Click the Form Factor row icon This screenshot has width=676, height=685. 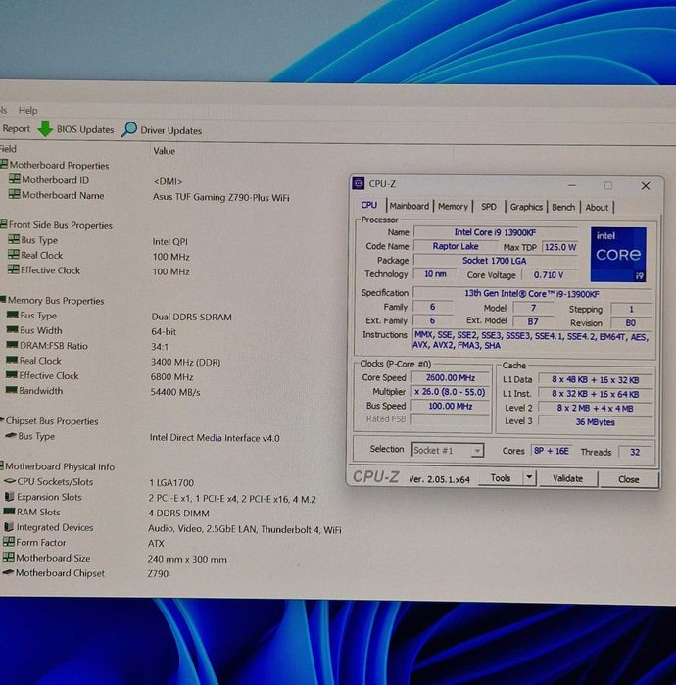[x=9, y=542]
